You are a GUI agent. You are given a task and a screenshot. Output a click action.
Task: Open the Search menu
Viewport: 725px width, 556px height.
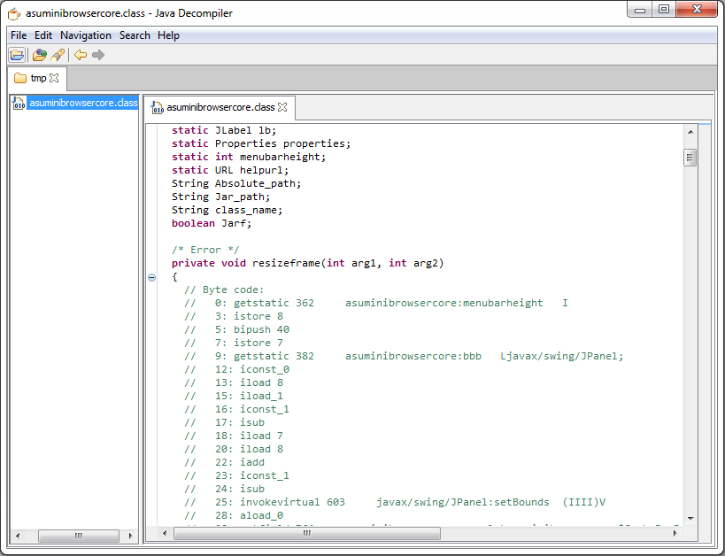[135, 35]
